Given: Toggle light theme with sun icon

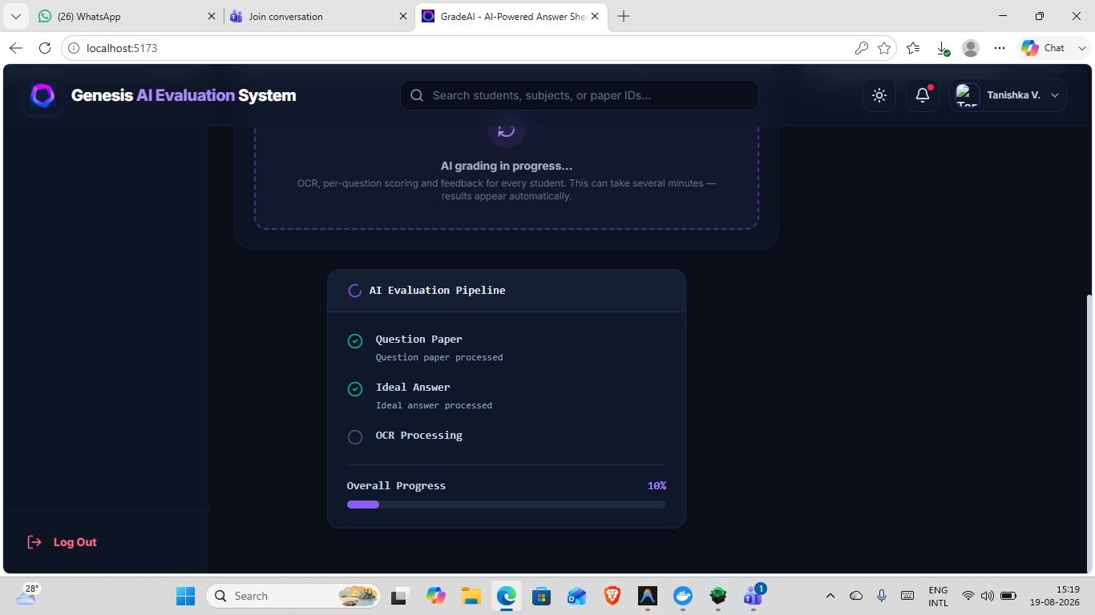Looking at the screenshot, I should 879,95.
